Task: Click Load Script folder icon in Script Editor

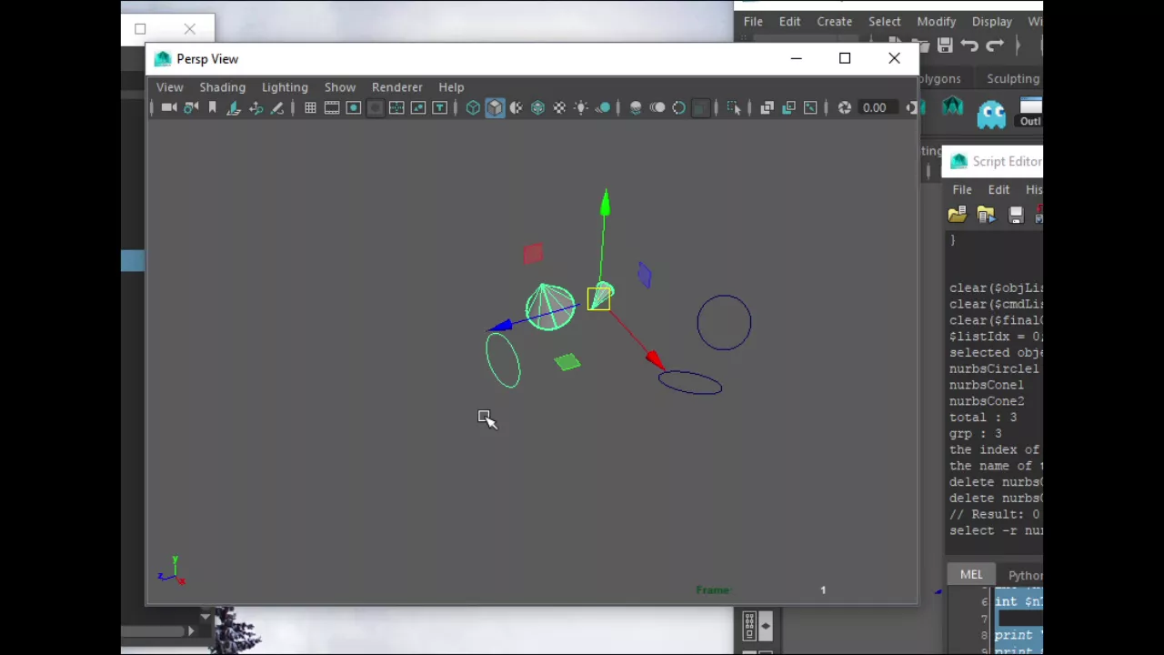Action: click(x=957, y=215)
